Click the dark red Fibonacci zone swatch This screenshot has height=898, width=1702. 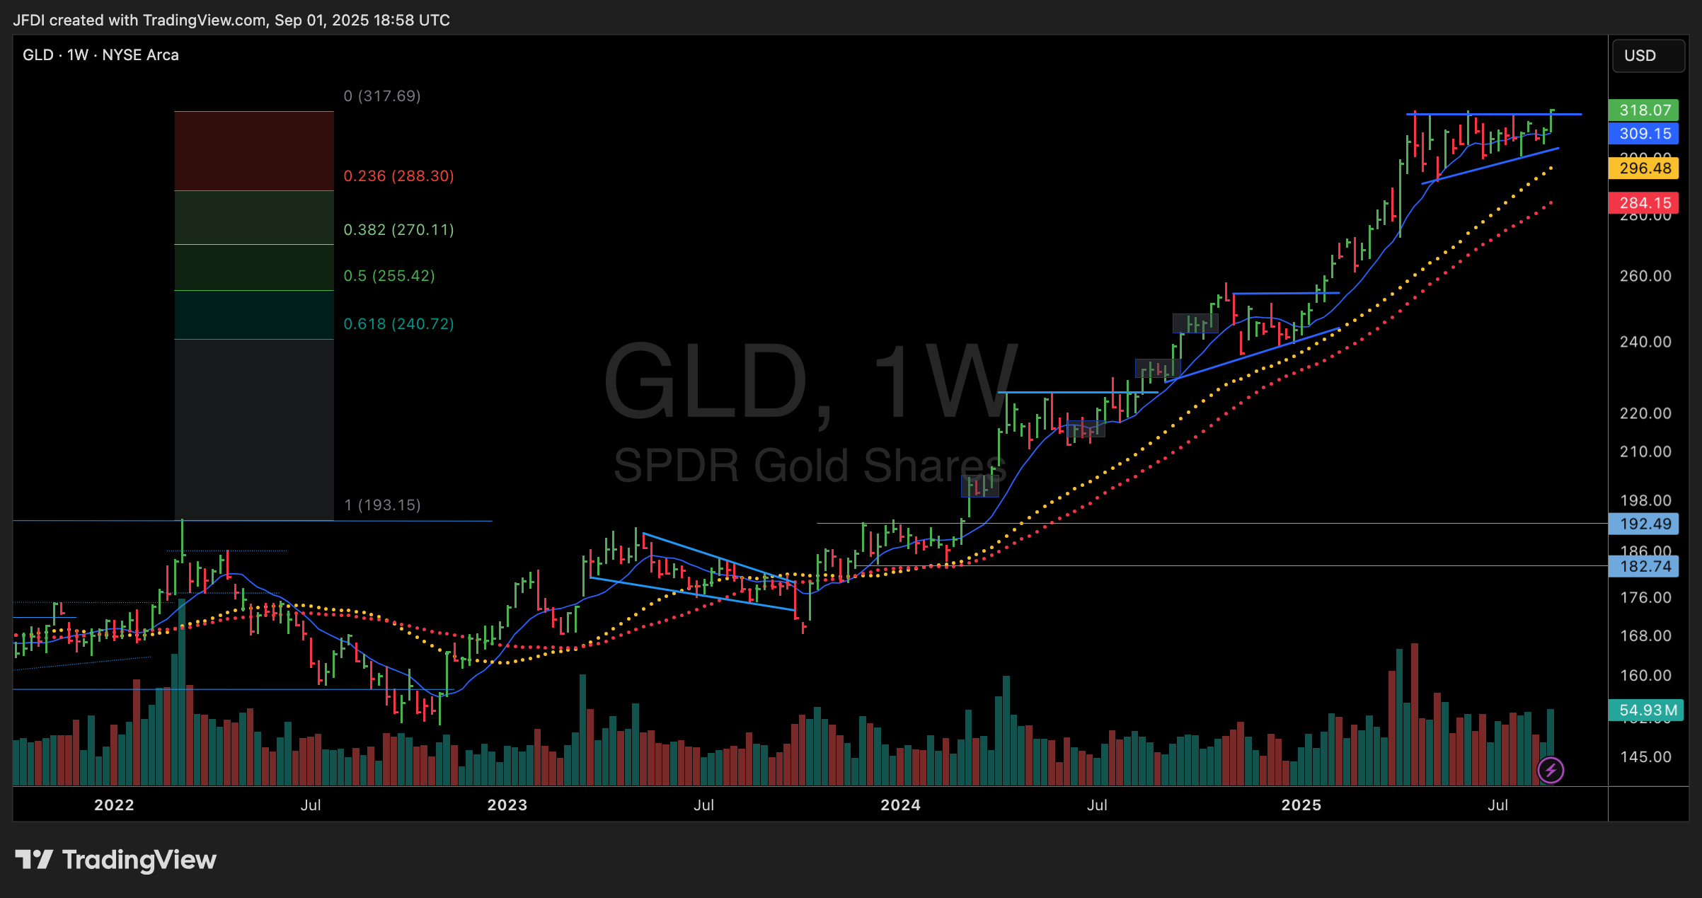point(254,151)
